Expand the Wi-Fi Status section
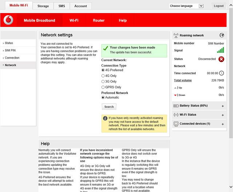The height and width of the screenshot is (192, 233). (222, 115)
